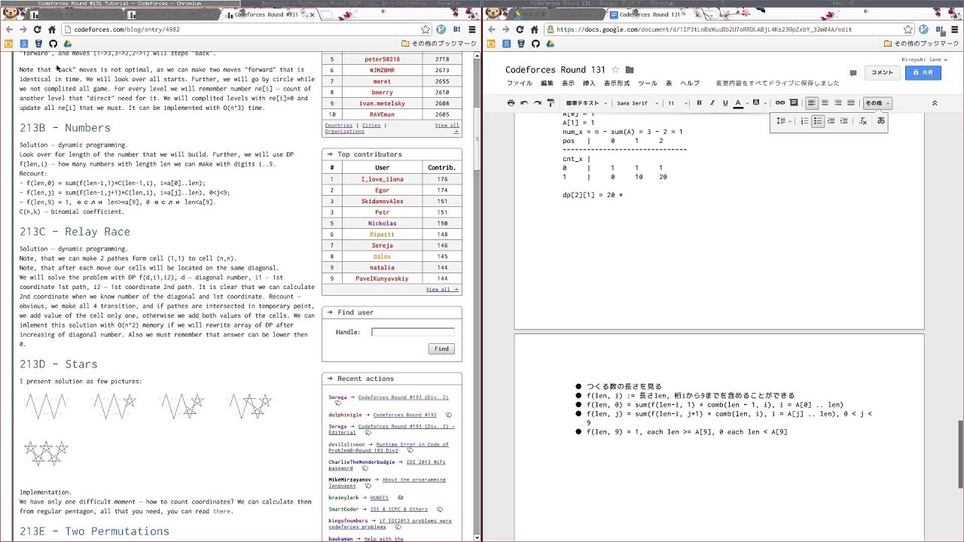Click the Organizations link under ratings table
Viewport: 964px width, 542px height.
tap(344, 132)
